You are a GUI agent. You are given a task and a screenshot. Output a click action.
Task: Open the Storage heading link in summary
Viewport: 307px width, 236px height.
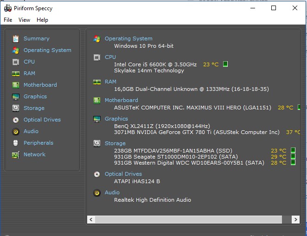pos(115,143)
